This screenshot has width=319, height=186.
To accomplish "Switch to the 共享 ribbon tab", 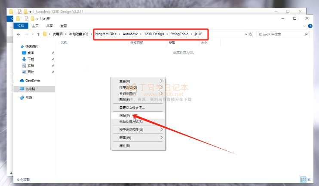I will (x=49, y=26).
